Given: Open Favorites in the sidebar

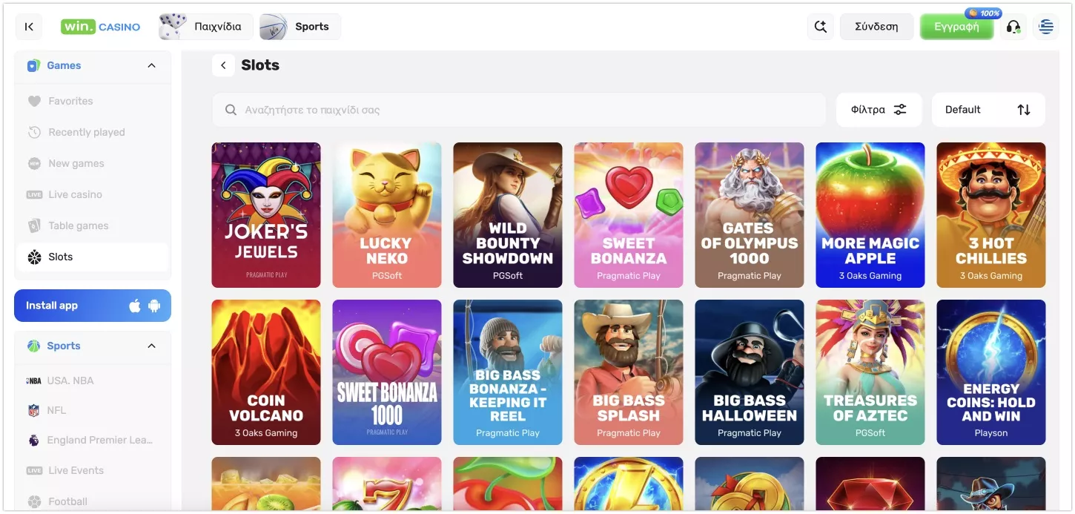Looking at the screenshot, I should (x=93, y=101).
